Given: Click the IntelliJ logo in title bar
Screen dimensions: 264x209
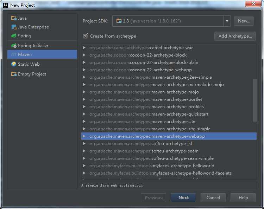Looking at the screenshot, I should tap(6, 5).
